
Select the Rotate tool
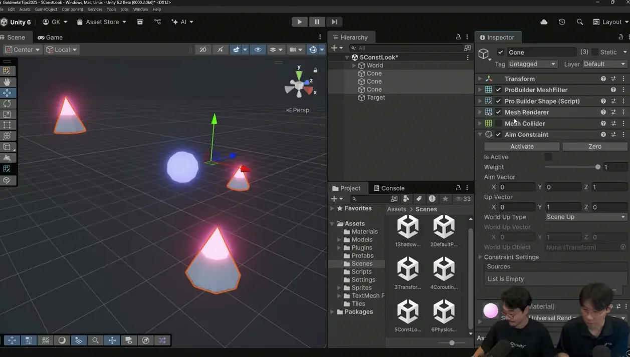(7, 104)
